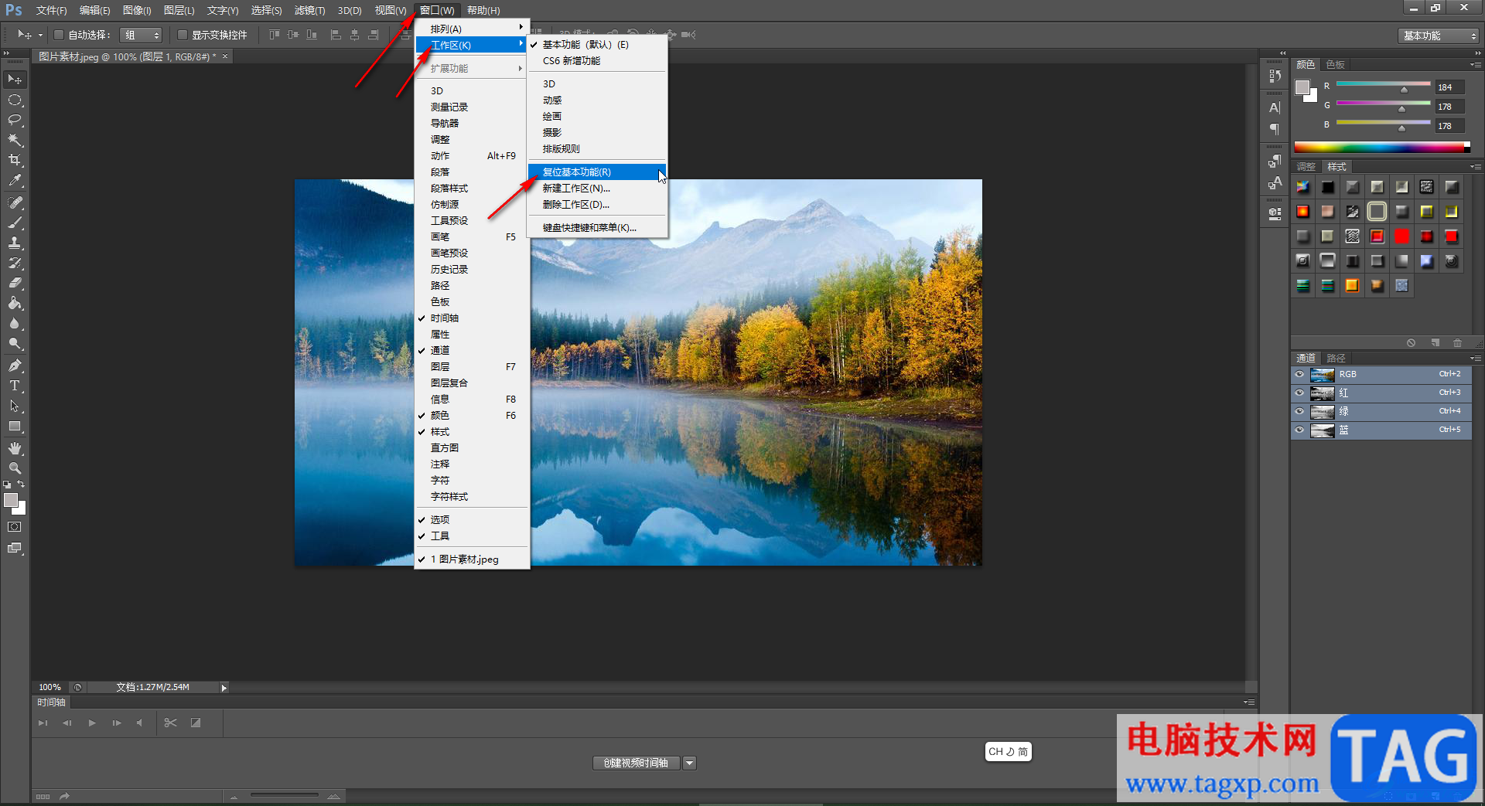Select the Dodge tool
The width and height of the screenshot is (1485, 806).
[x=15, y=343]
